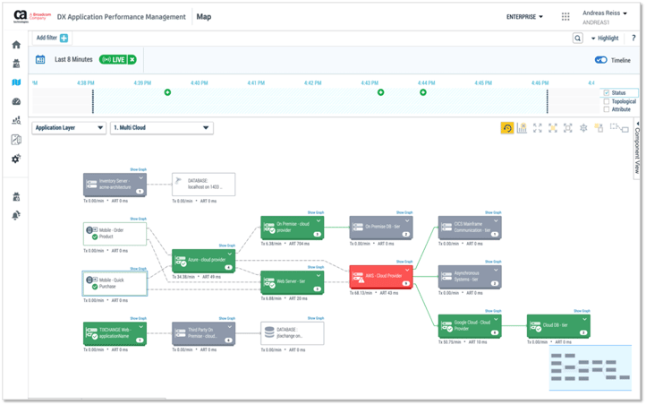Click Show Graph above Azure cloud provider
Image resolution: width=646 pixels, height=405 pixels.
point(225,245)
